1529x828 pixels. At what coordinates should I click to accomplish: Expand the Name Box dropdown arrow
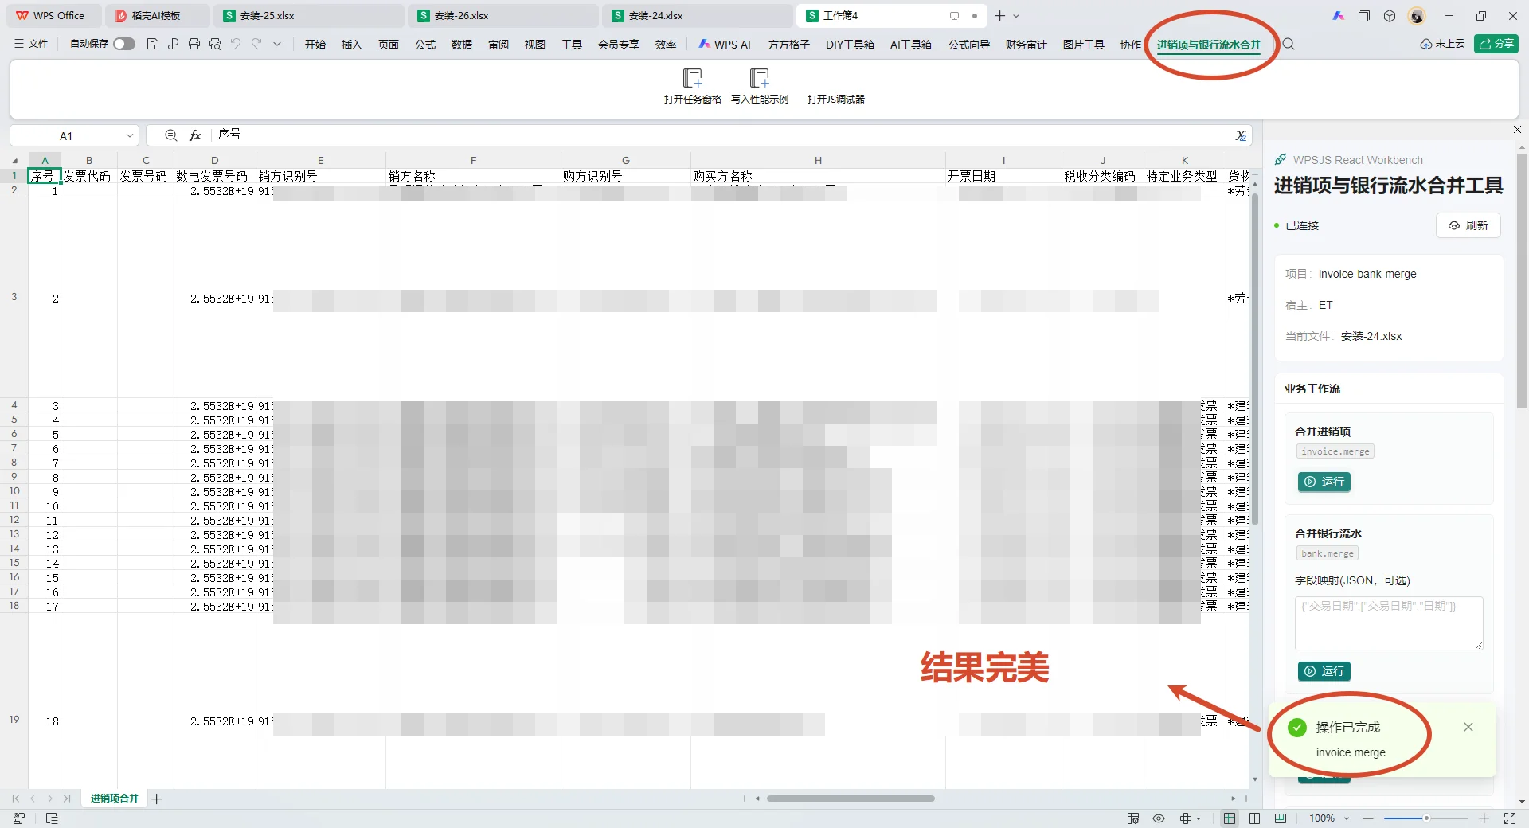(x=129, y=136)
